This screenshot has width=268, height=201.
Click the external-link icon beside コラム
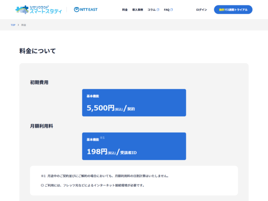pos(158,10)
